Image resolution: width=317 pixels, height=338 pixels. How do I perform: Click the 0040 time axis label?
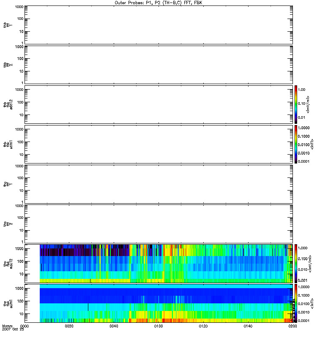(114, 326)
